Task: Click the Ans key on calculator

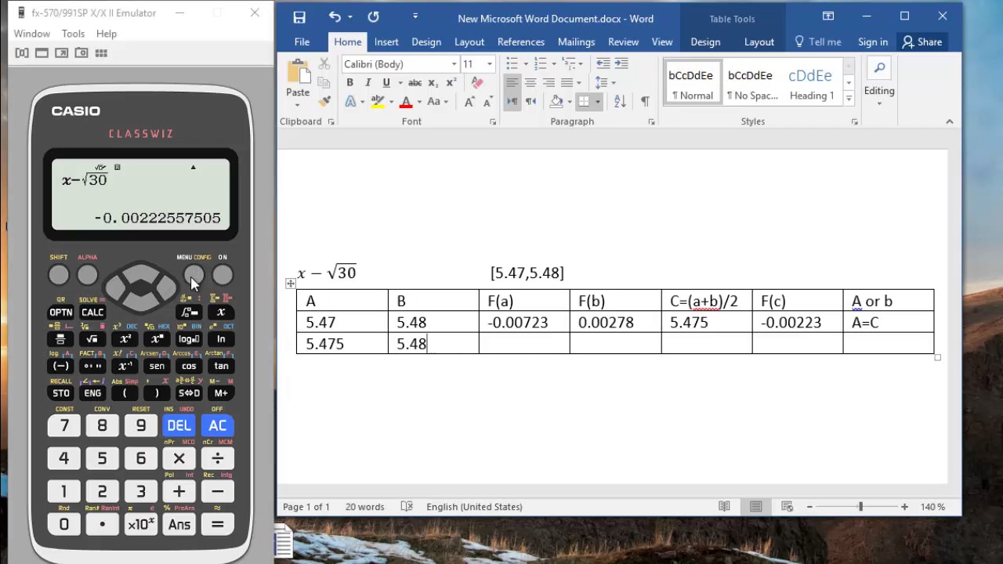Action: 179,525
